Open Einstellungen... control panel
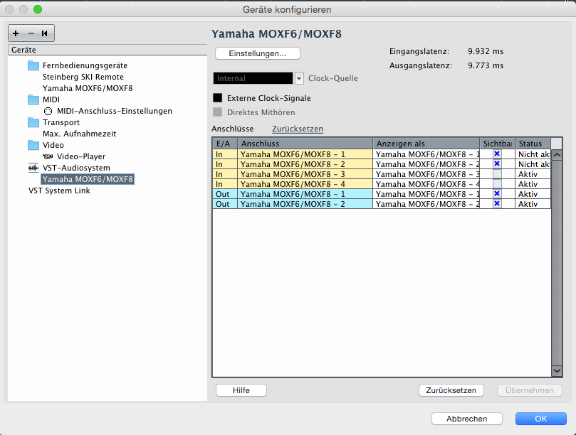Screen dimensions: 576x435 click(258, 53)
